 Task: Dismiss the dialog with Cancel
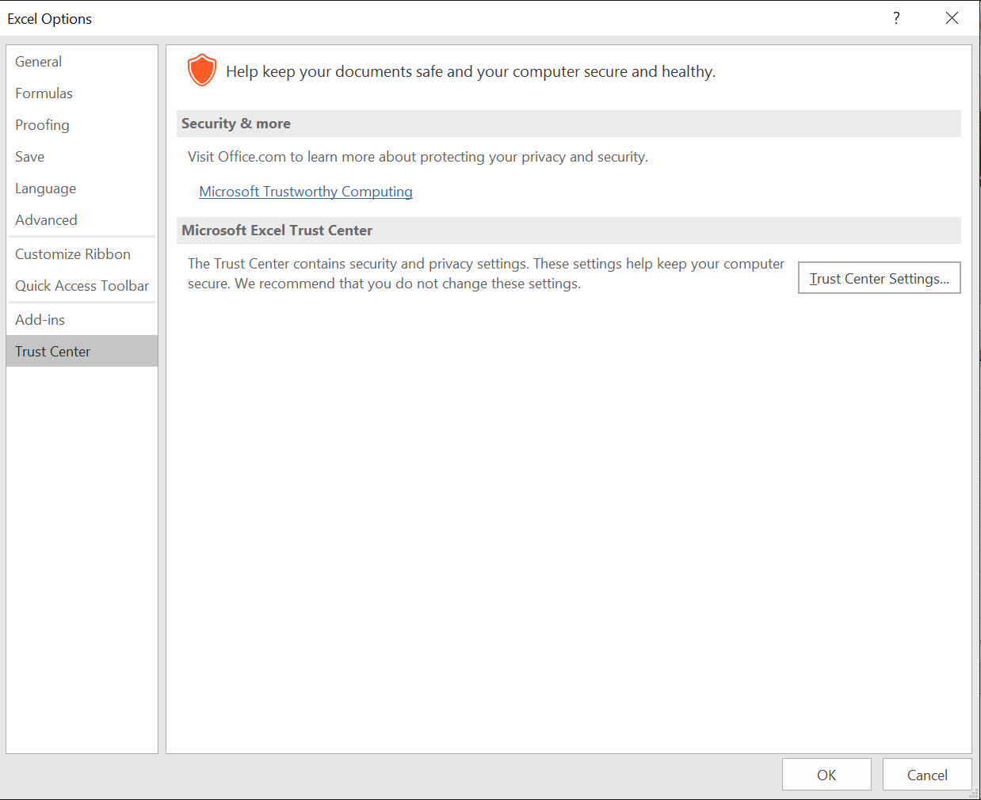pyautogui.click(x=927, y=775)
